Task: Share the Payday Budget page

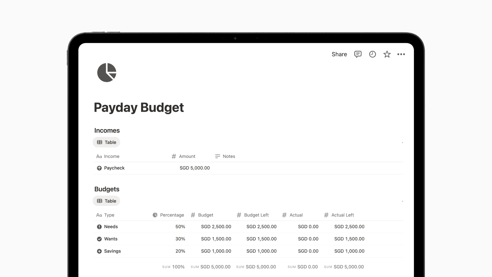Action: click(339, 54)
